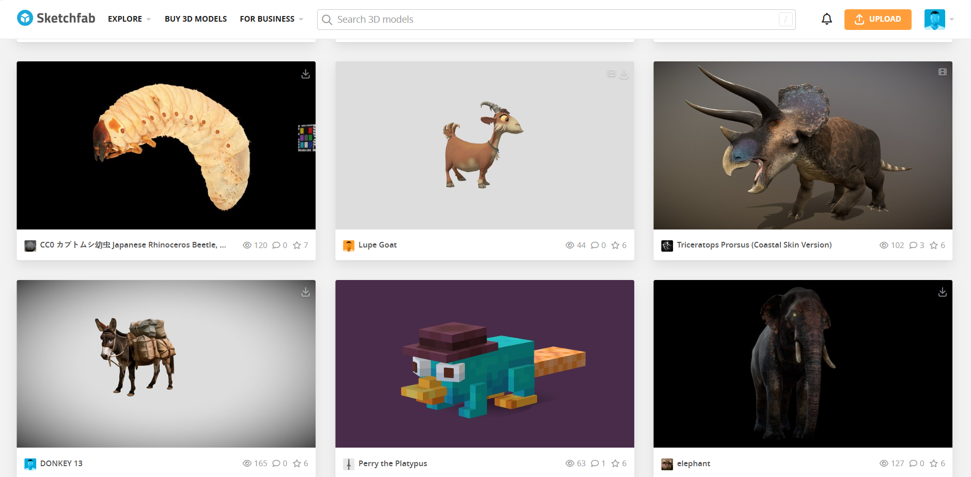The width and height of the screenshot is (971, 477).
Task: Expand the For Business dropdown
Action: click(x=271, y=19)
